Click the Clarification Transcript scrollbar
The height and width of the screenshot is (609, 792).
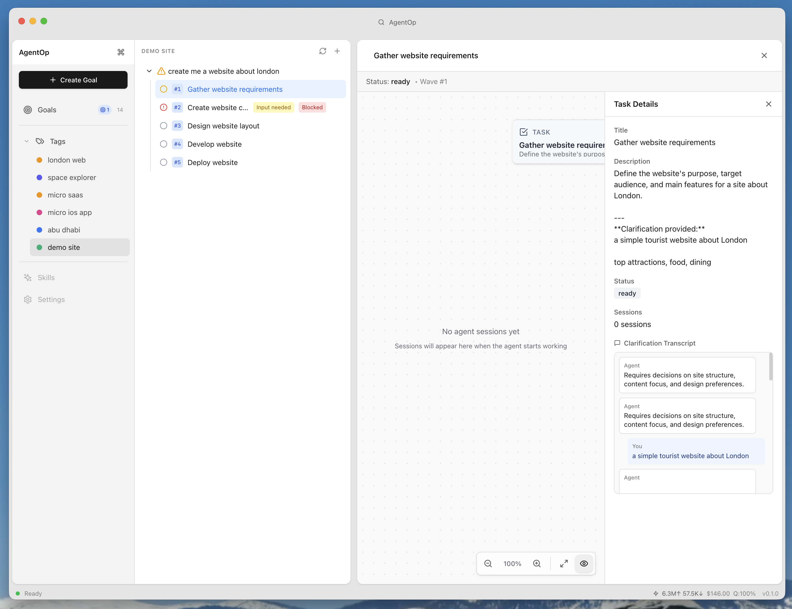point(771,367)
